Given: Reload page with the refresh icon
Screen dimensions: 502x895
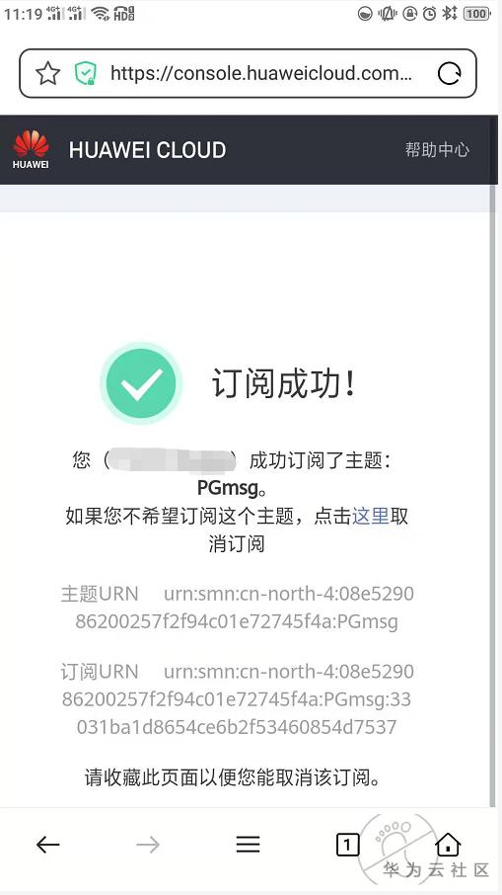Looking at the screenshot, I should pos(449,74).
